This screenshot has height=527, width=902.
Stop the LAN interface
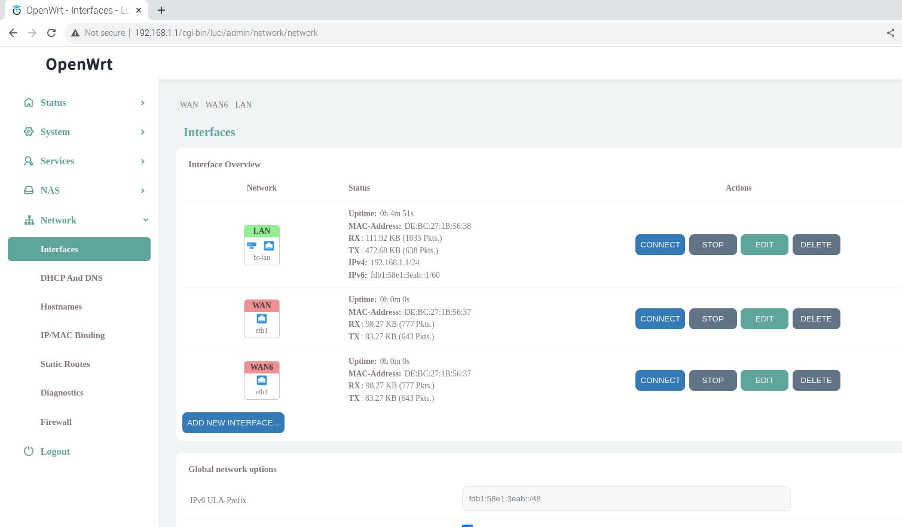tap(713, 244)
